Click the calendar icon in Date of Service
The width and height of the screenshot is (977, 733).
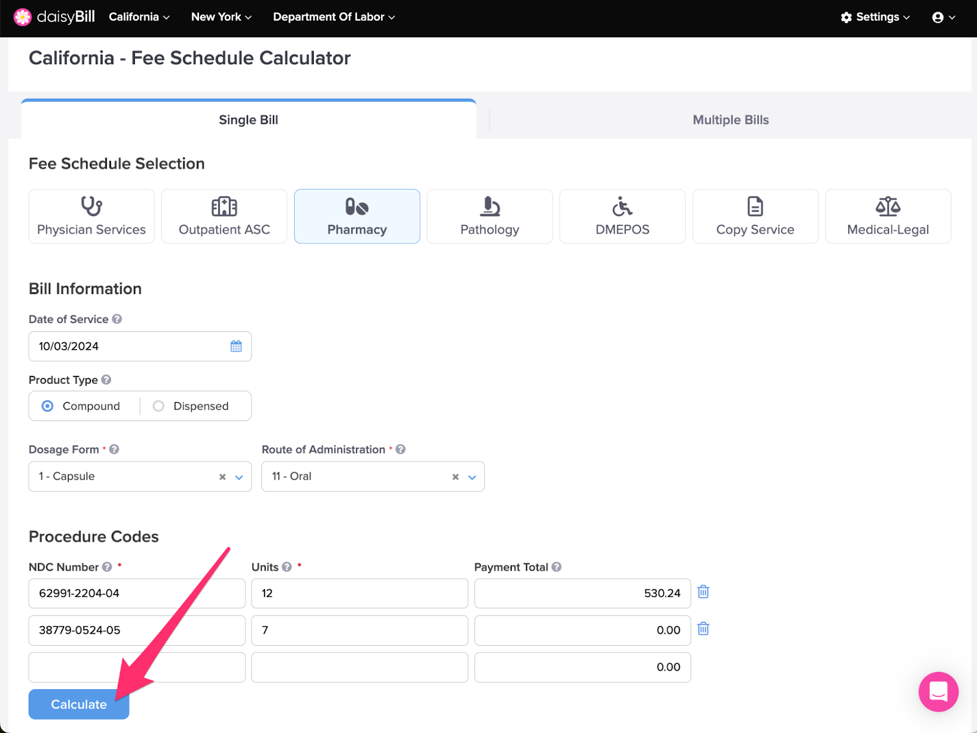click(x=236, y=346)
